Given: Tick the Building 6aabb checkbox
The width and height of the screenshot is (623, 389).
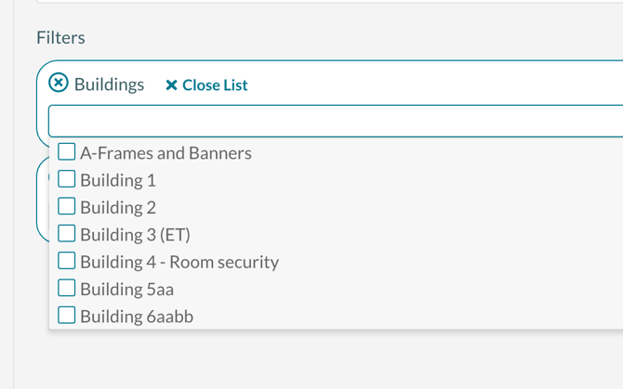Looking at the screenshot, I should [x=67, y=315].
